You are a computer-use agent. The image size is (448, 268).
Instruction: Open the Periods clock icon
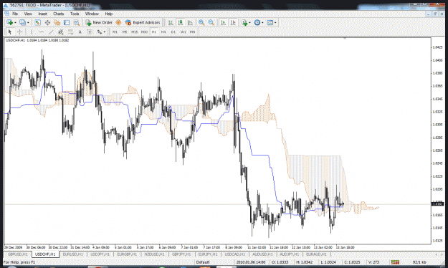click(x=257, y=22)
